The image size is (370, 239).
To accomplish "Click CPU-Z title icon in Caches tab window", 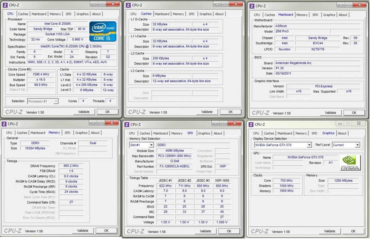I will tap(128, 5).
